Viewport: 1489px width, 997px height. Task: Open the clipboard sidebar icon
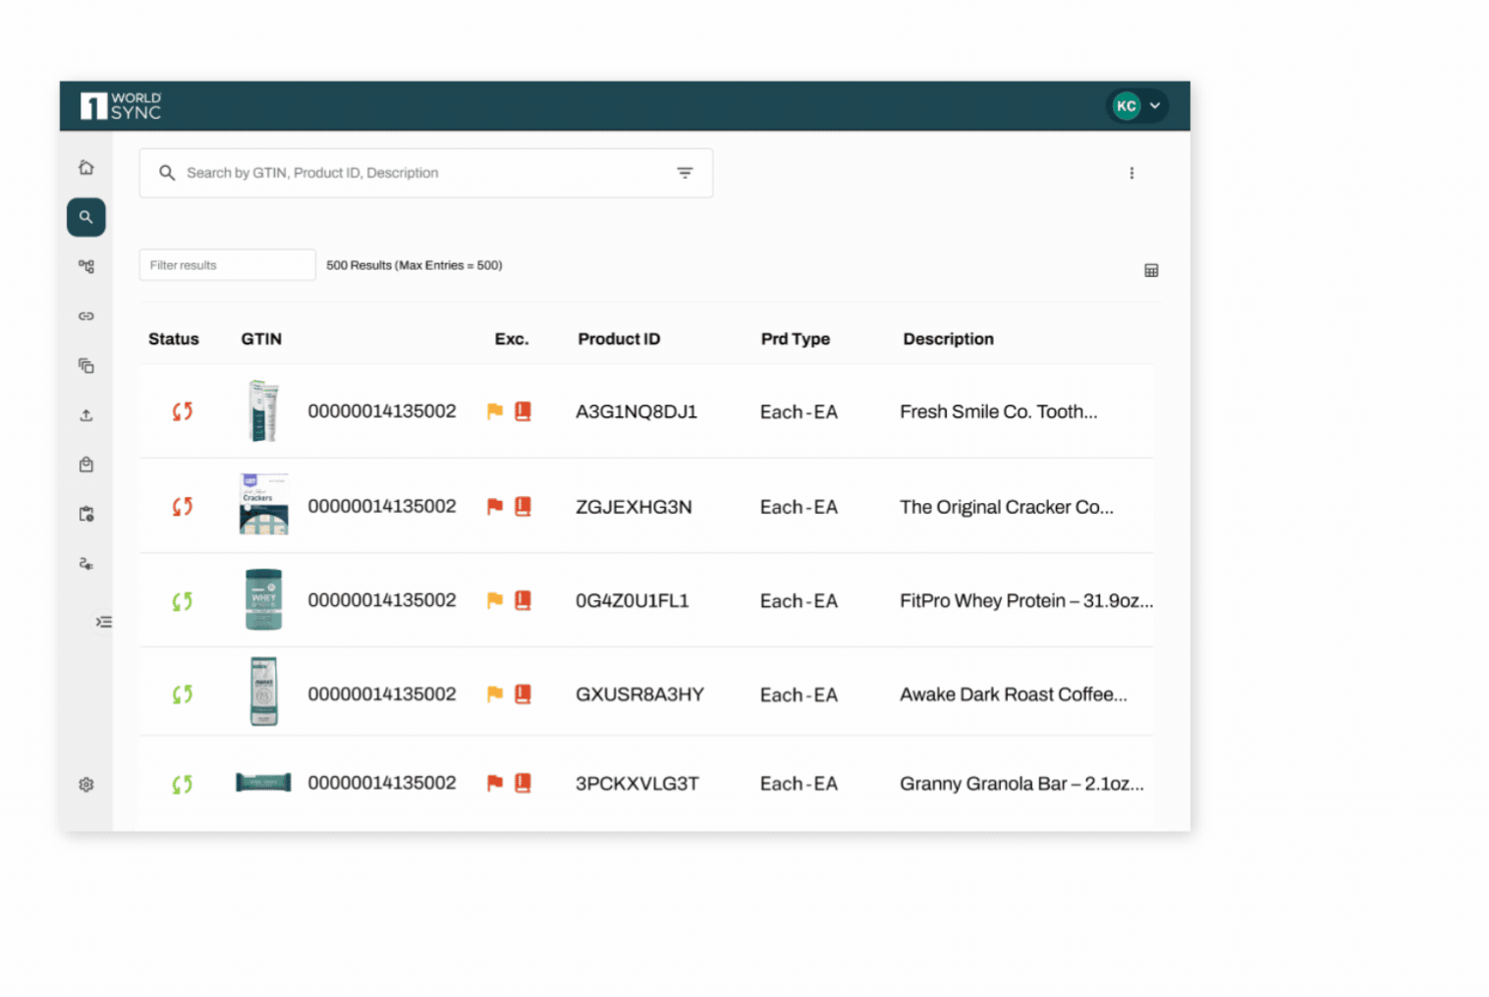(86, 514)
